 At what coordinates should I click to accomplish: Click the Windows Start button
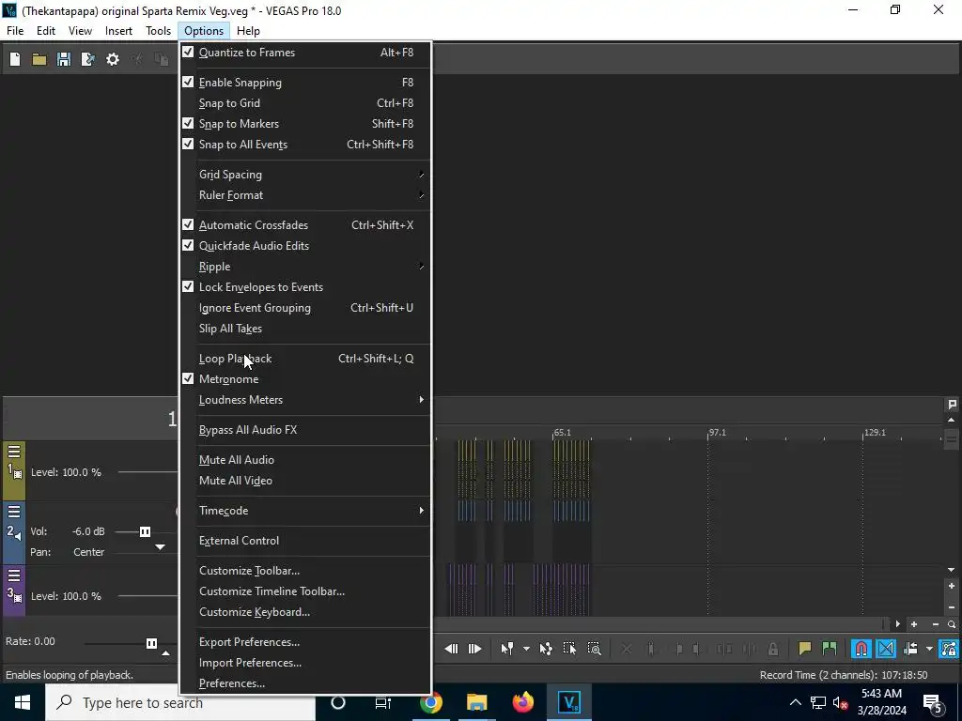pos(23,702)
